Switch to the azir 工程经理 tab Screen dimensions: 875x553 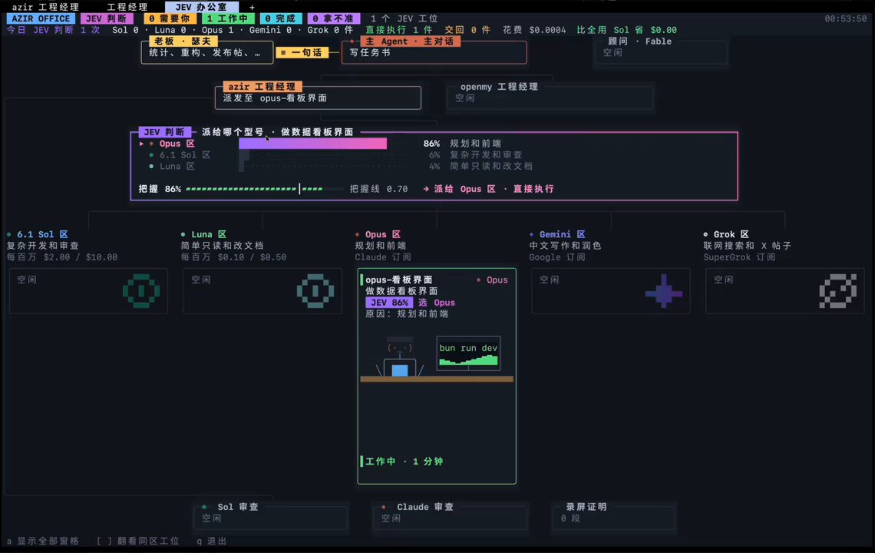click(x=45, y=7)
